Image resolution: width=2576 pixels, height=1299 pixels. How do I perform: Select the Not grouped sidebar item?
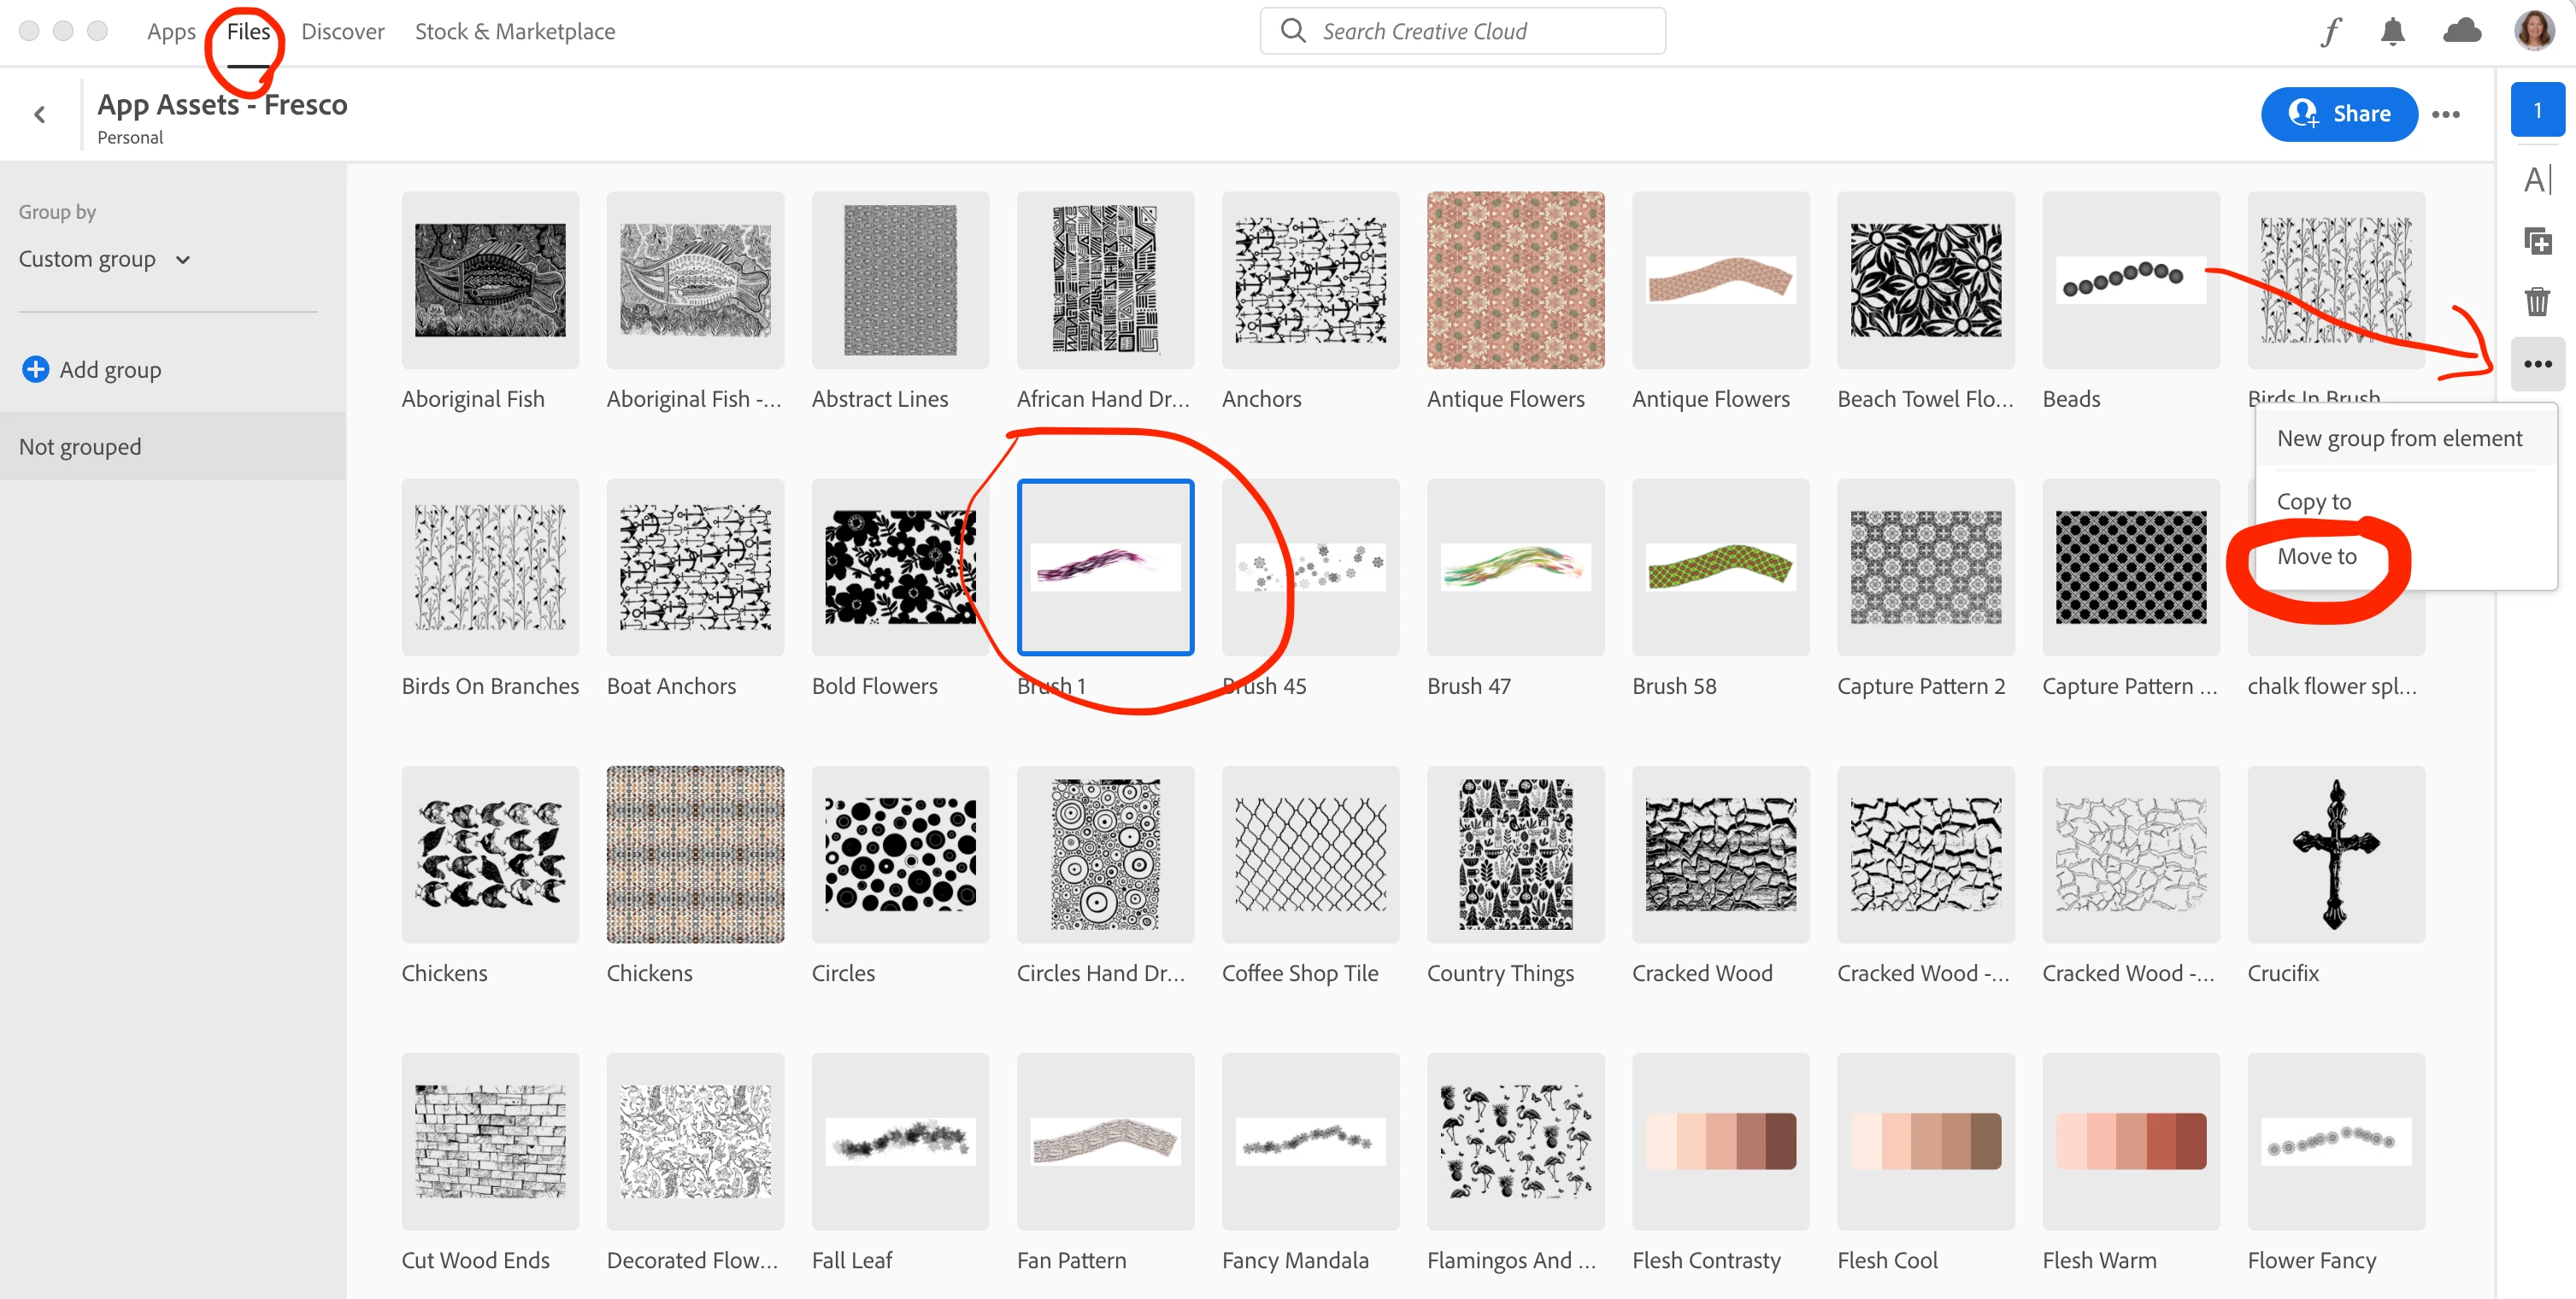click(80, 446)
